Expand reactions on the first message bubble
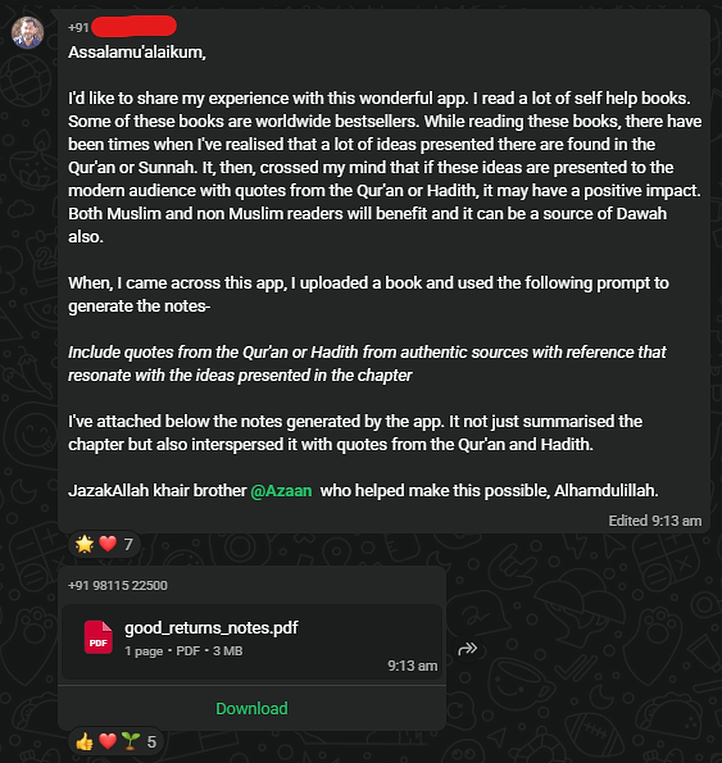The width and height of the screenshot is (722, 763). pos(104,544)
